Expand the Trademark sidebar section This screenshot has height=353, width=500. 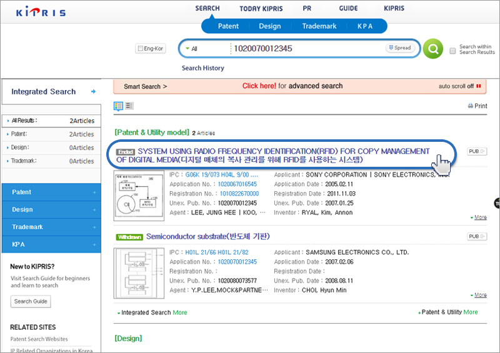(51, 227)
